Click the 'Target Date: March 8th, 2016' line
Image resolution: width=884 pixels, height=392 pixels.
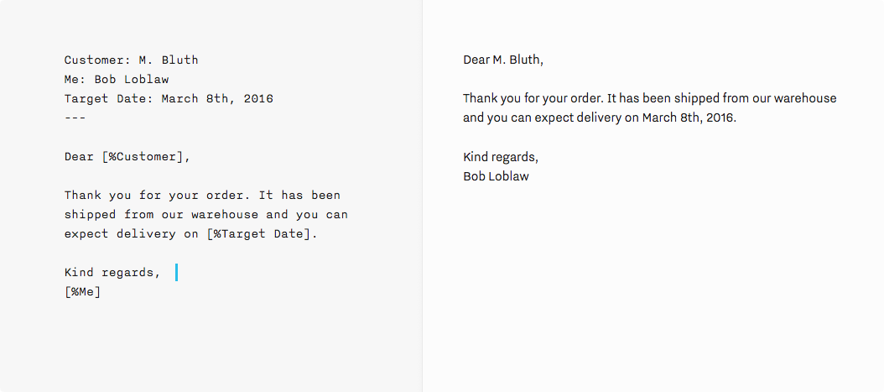(x=169, y=99)
